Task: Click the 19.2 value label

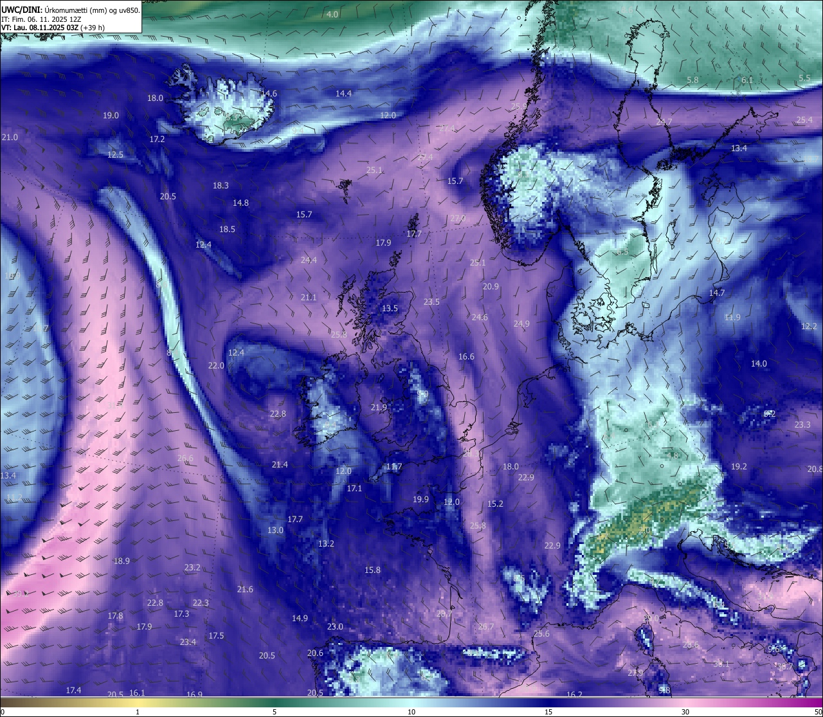Action: coord(739,466)
